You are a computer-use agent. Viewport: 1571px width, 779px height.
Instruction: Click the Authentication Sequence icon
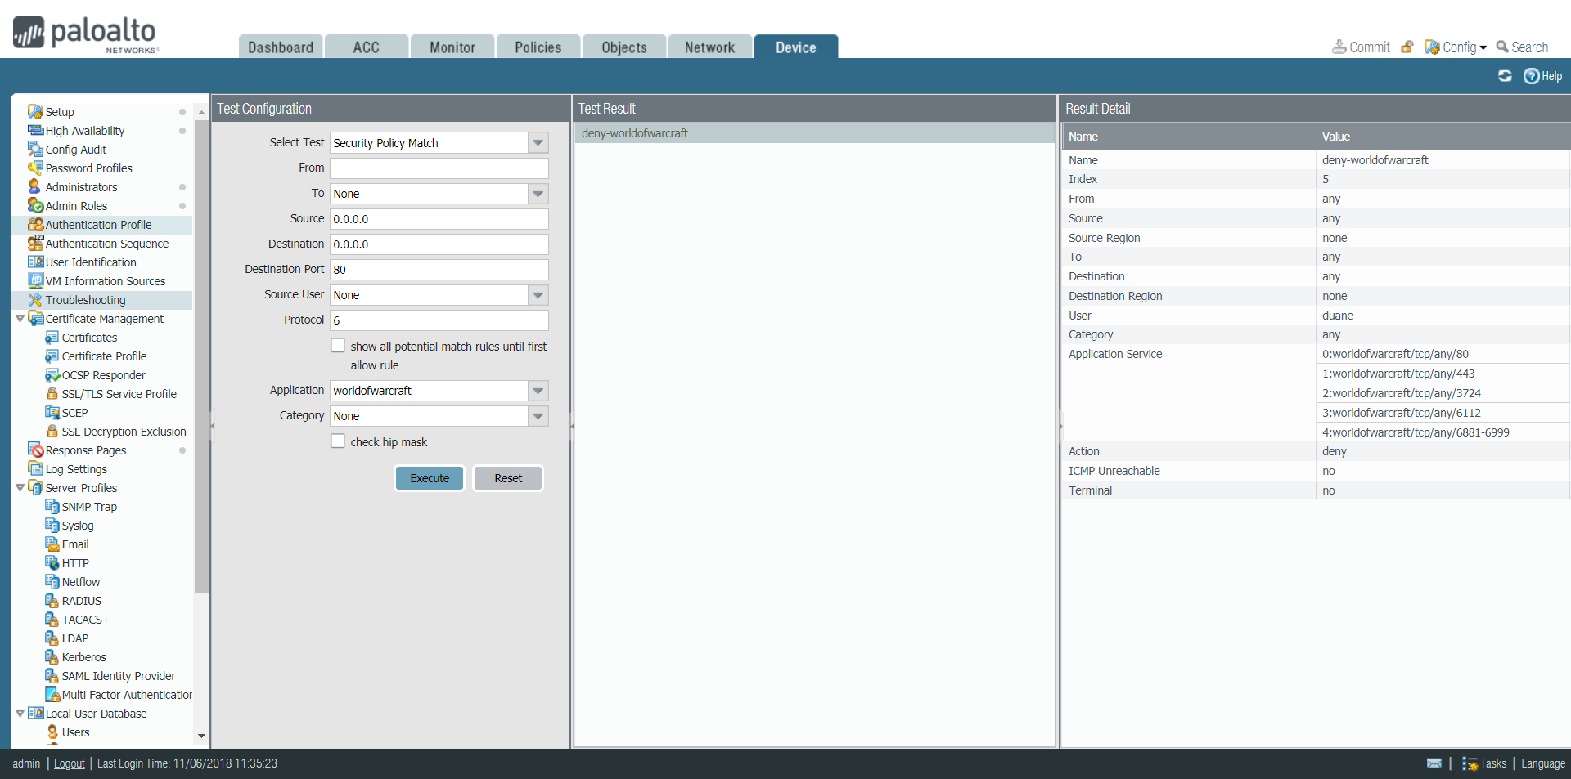pyautogui.click(x=35, y=243)
